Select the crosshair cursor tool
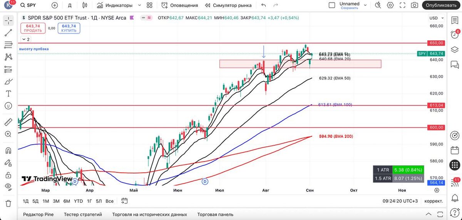This screenshot has width=462, height=220. point(8,21)
